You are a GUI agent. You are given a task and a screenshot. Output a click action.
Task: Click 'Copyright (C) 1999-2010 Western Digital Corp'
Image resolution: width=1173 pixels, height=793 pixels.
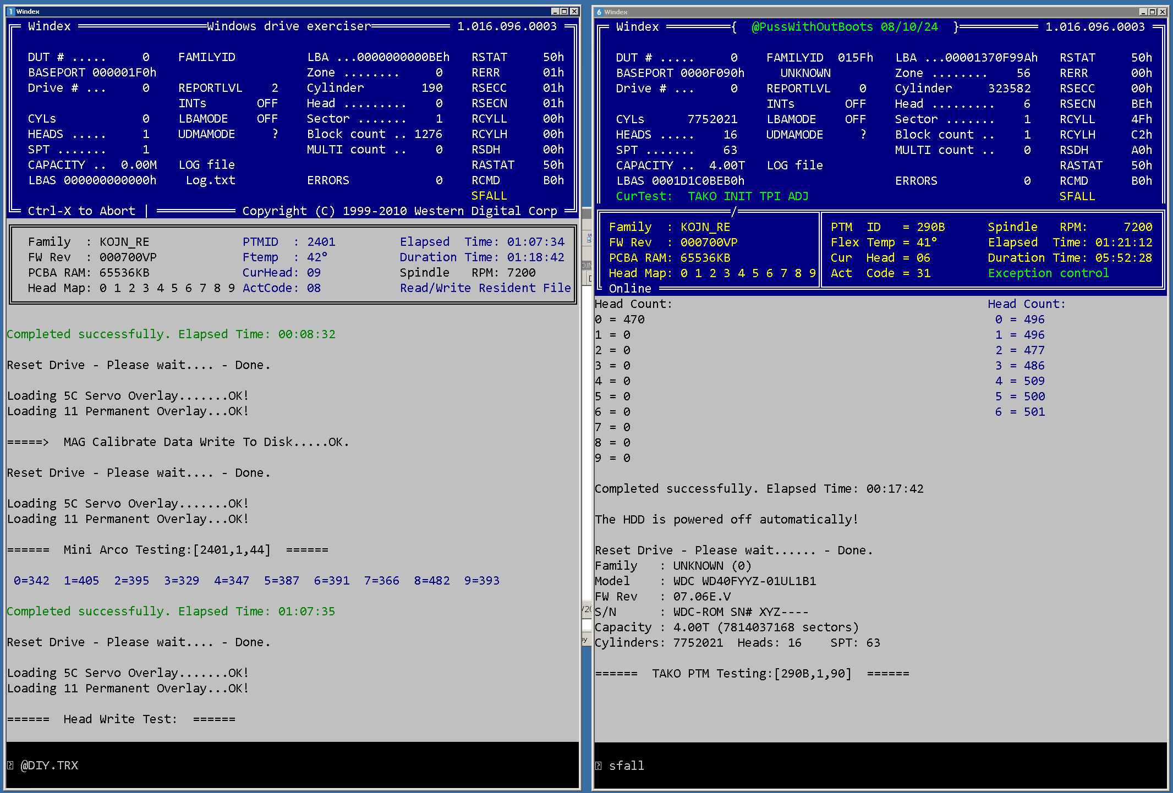tap(400, 211)
